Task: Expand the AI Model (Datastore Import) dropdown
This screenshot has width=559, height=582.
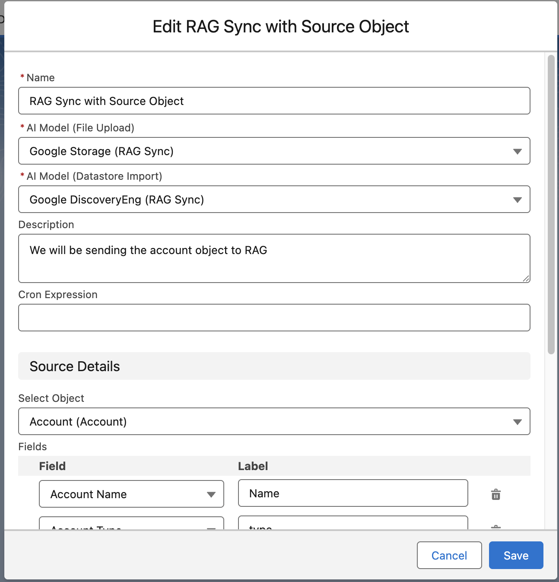Action: (274, 200)
